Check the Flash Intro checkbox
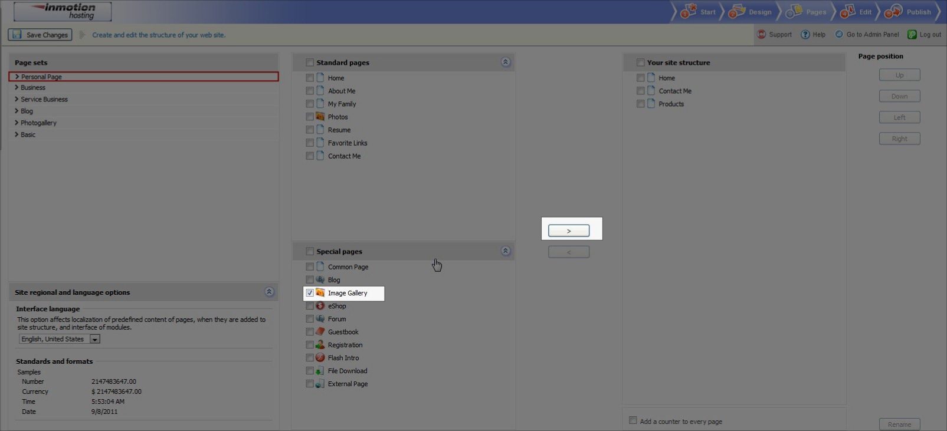 pos(310,358)
